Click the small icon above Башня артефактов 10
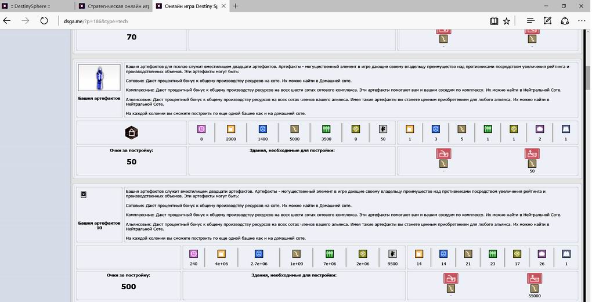This screenshot has height=302, width=592. pyautogui.click(x=84, y=195)
